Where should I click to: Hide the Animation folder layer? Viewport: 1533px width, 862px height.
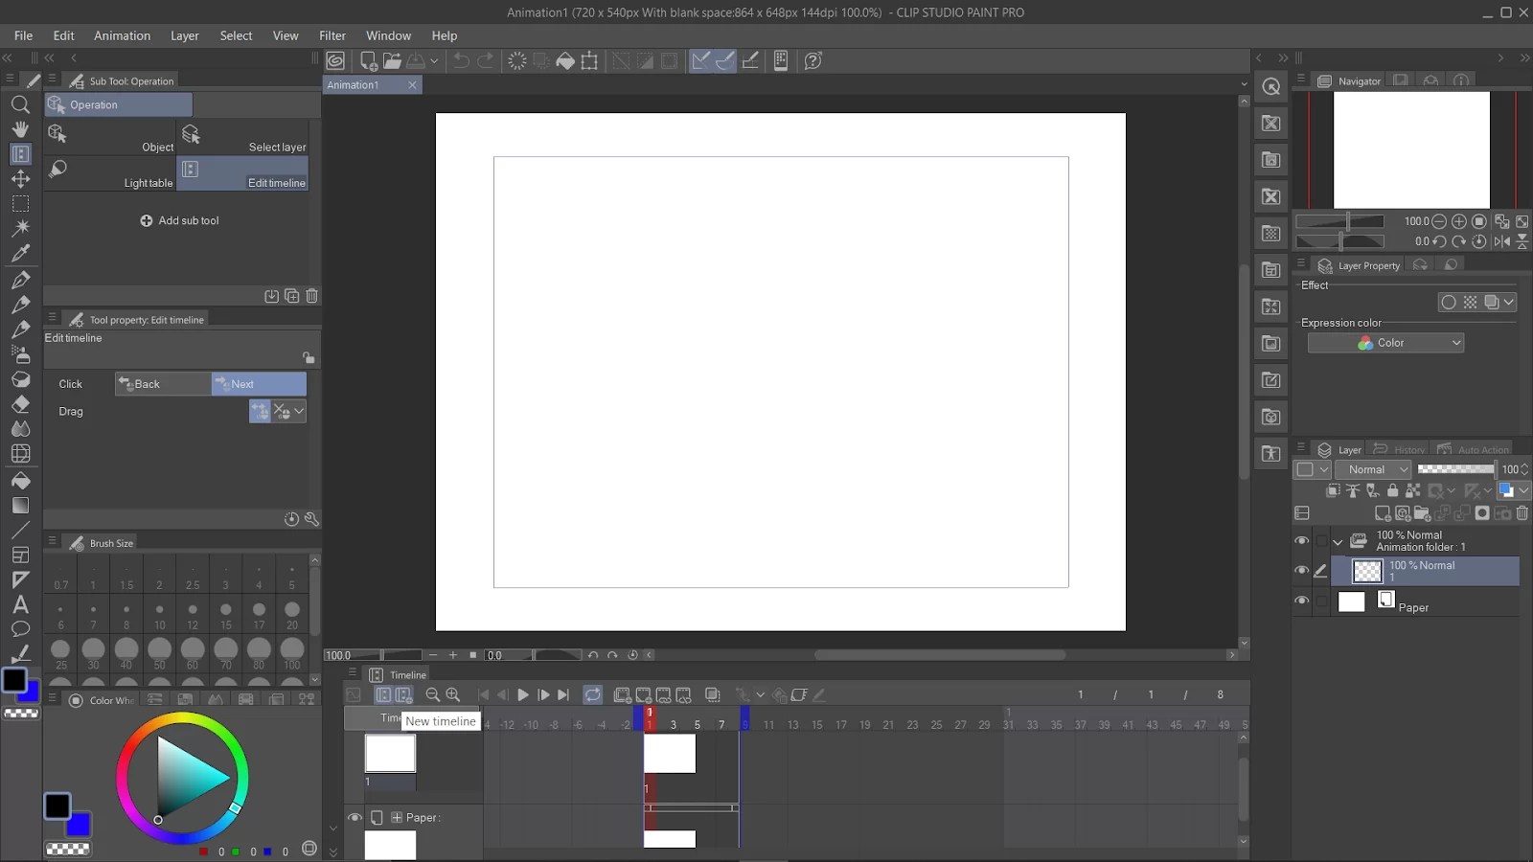click(x=1303, y=541)
